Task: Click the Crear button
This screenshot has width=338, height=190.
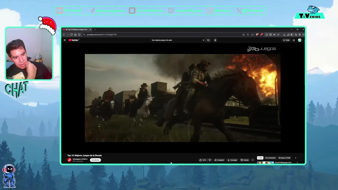Action: point(286,40)
